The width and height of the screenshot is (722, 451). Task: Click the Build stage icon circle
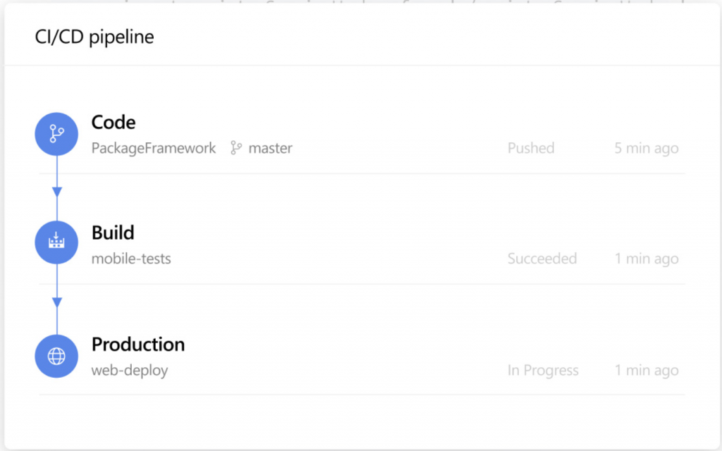point(56,242)
